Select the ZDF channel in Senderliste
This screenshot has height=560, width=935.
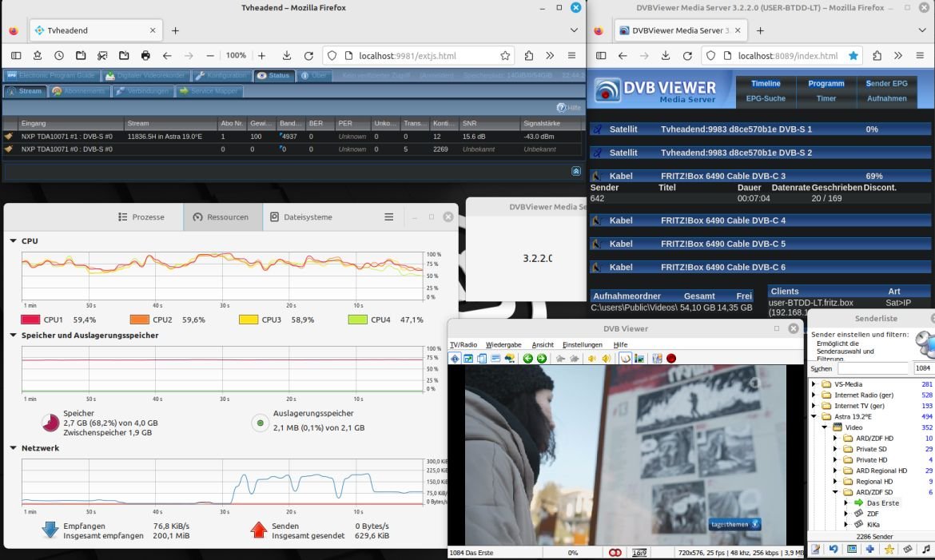coord(873,514)
